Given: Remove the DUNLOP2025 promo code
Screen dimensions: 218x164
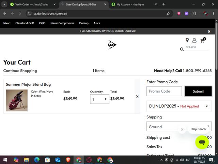Looking at the screenshot, I should 207,106.
